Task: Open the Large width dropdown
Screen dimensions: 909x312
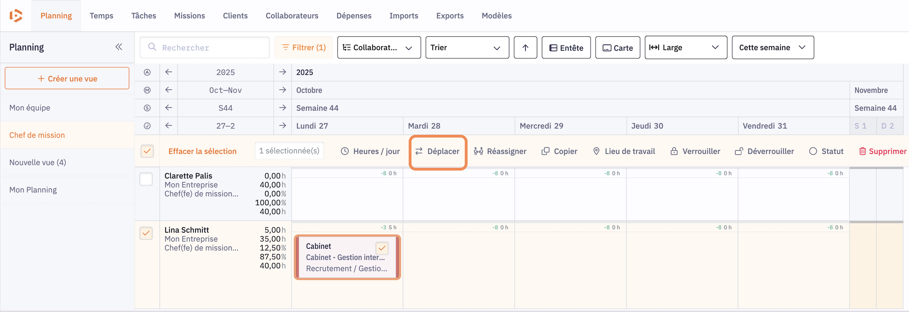Action: coord(685,48)
